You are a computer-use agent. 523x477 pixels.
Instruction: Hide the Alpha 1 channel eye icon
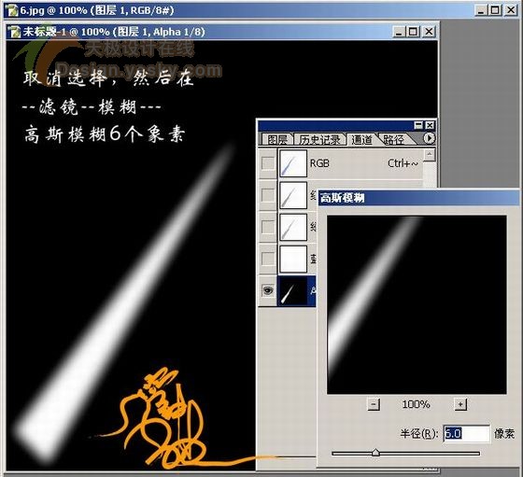point(267,290)
